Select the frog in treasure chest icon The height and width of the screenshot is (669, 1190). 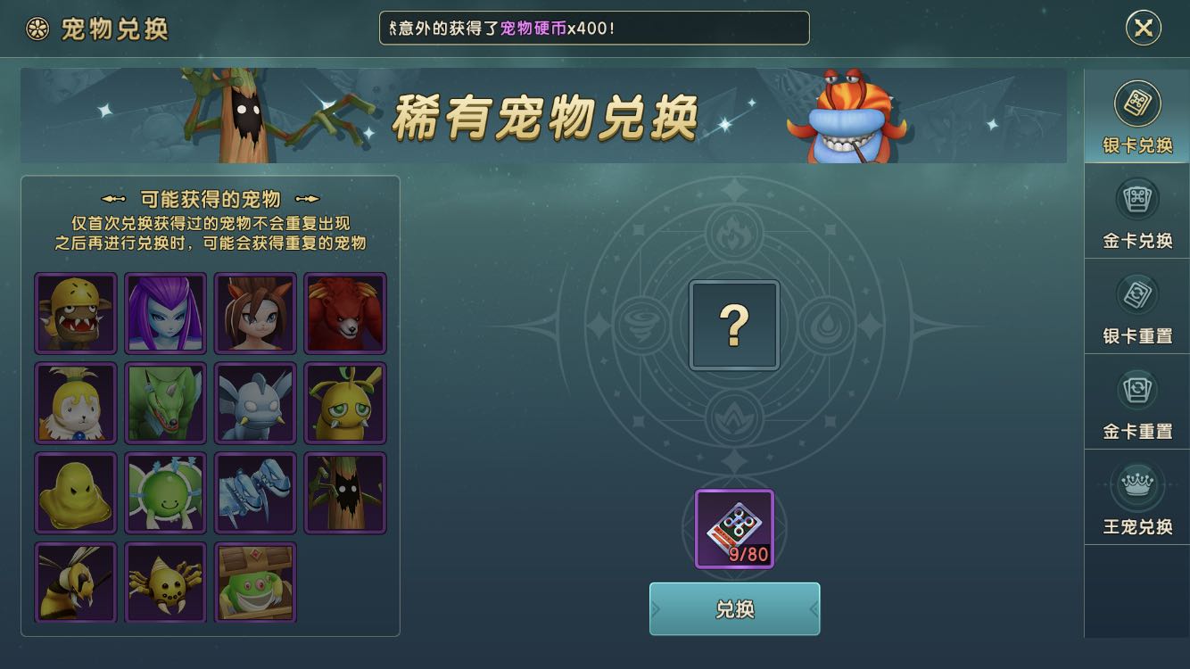point(255,582)
